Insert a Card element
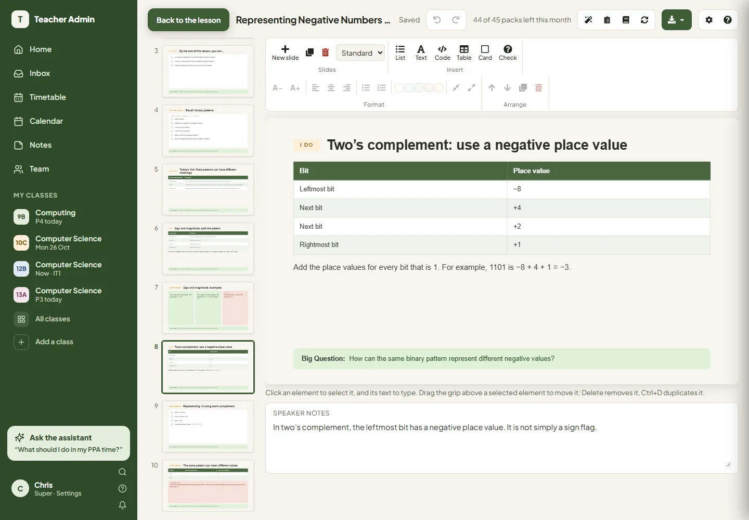Viewport: 749px width, 520px height. 485,53
